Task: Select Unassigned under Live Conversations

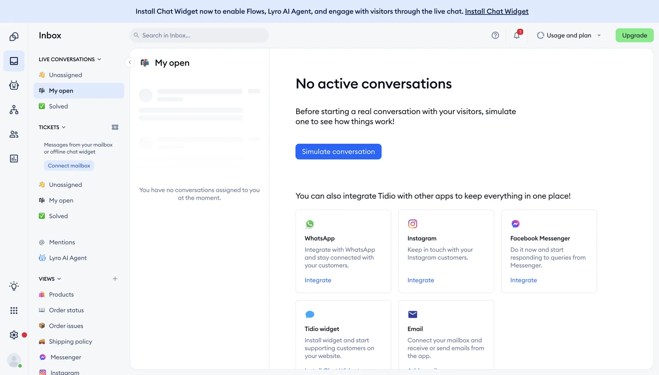Action: click(x=79, y=75)
